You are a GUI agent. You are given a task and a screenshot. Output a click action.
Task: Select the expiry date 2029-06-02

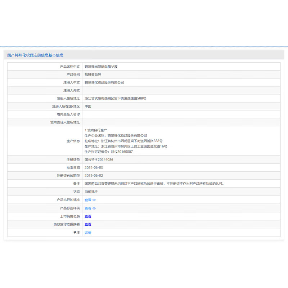(x=94, y=176)
